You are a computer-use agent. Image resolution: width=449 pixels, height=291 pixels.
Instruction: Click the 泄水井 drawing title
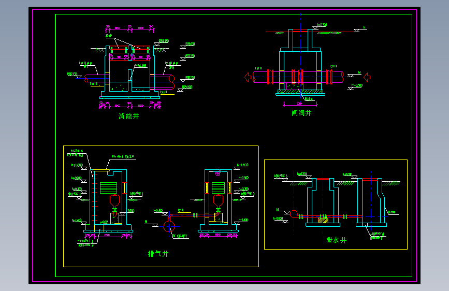click(x=336, y=240)
